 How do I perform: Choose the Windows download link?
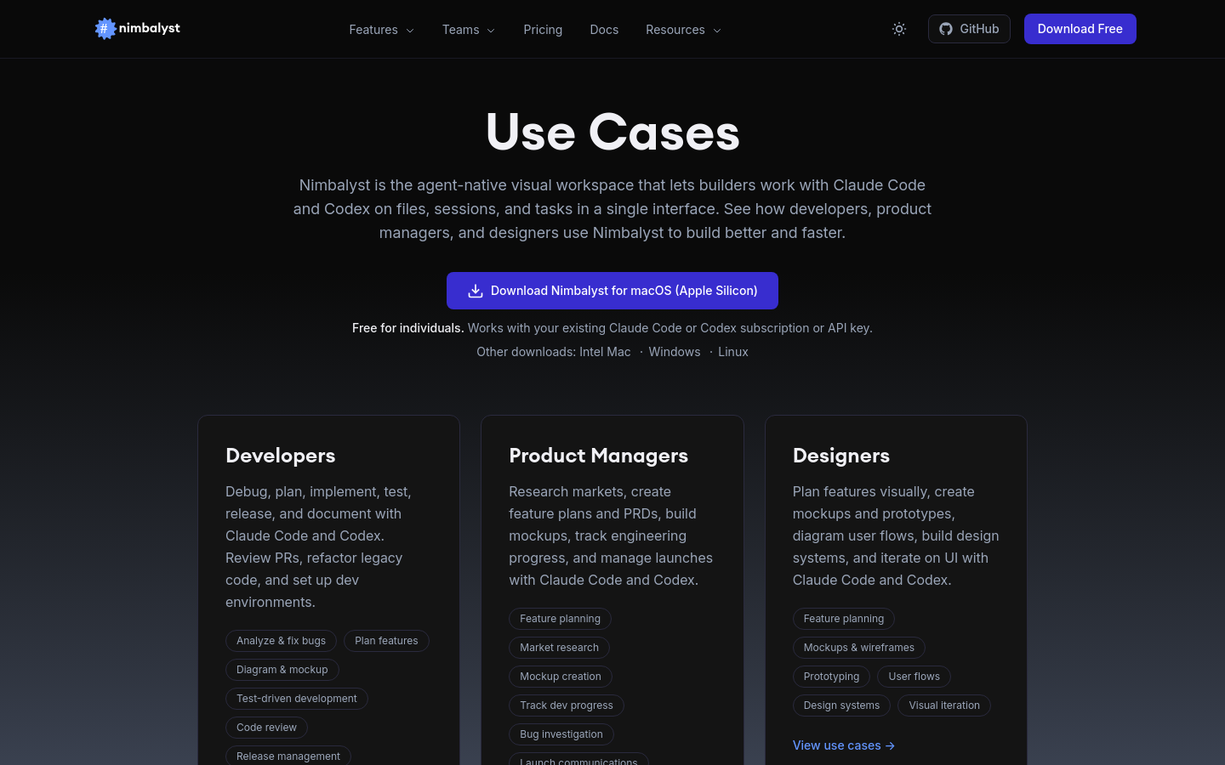click(x=675, y=352)
